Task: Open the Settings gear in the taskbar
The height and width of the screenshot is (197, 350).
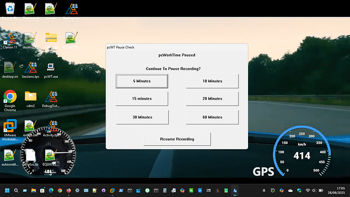Action: pyautogui.click(x=77, y=190)
